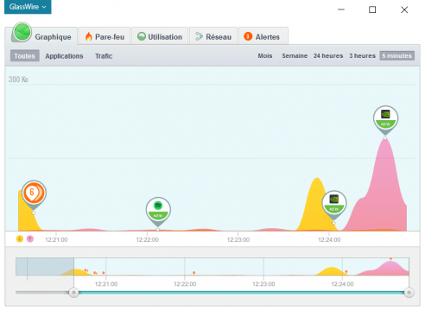Click the green globe icon on the Graphique tab
Screen dimensions: 425x311
point(22,32)
